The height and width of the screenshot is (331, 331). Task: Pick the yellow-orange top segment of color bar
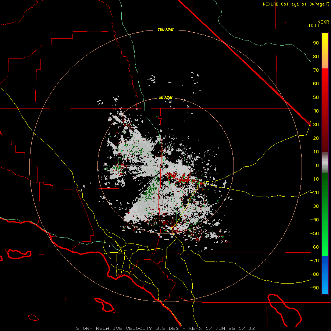pos(325,51)
